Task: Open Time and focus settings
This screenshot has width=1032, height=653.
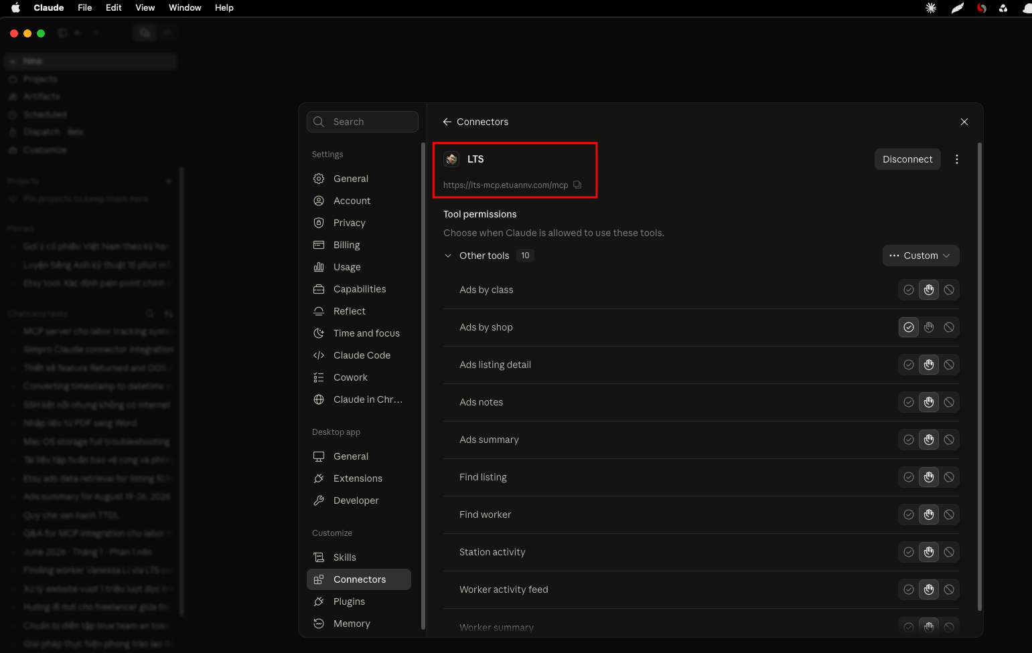Action: pyautogui.click(x=359, y=333)
